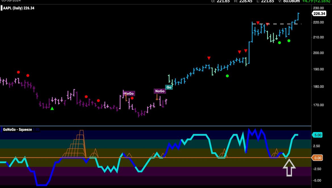The height and width of the screenshot is (188, 332).
Task: Click the 210.00 price axis label
Action: point(318,37)
